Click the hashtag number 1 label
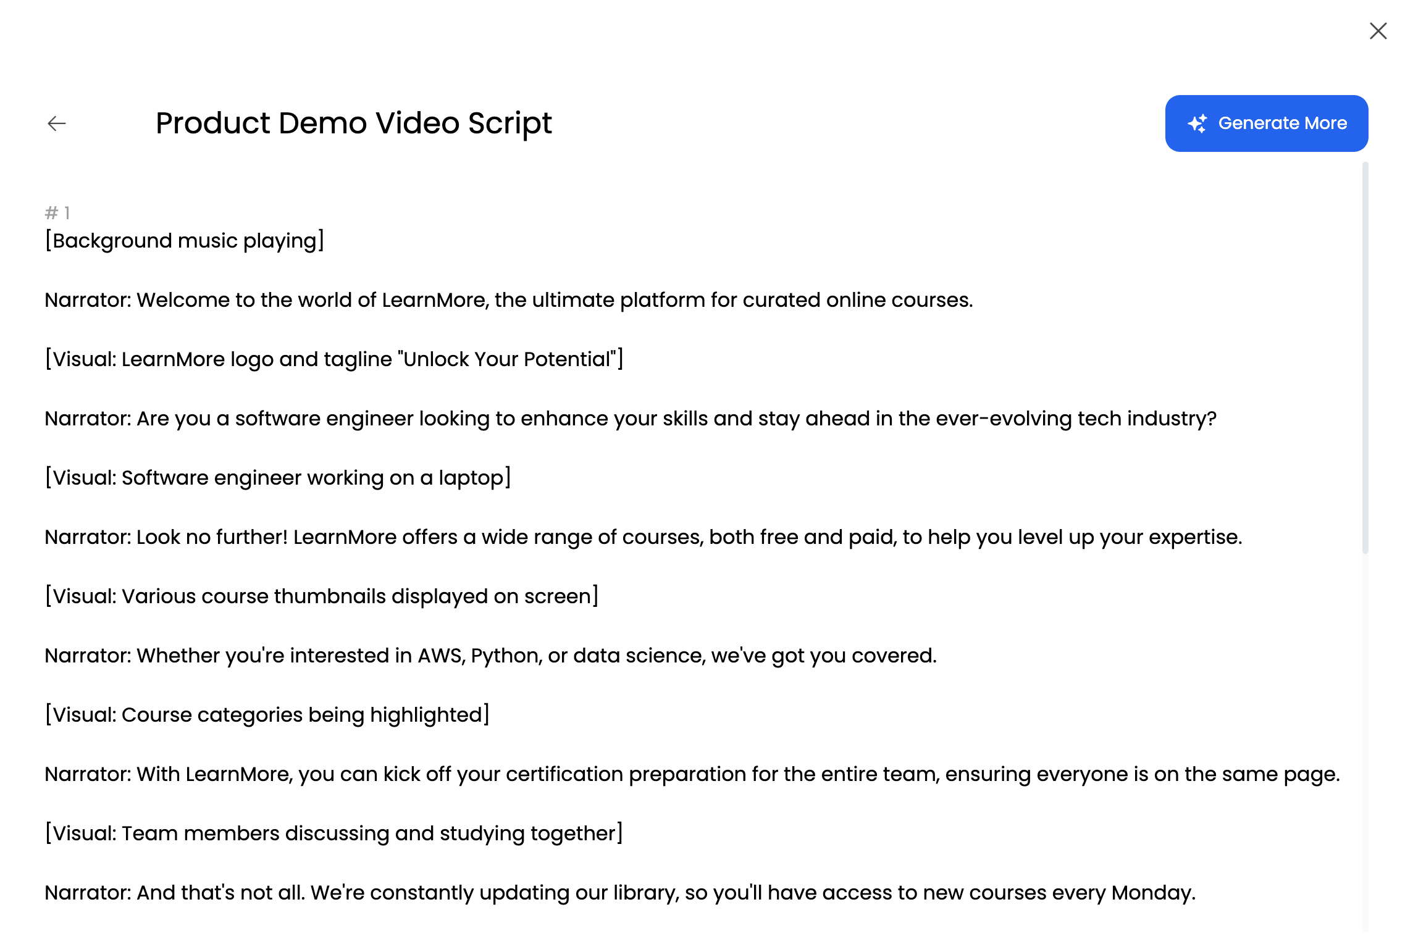1413x952 pixels. pyautogui.click(x=59, y=212)
